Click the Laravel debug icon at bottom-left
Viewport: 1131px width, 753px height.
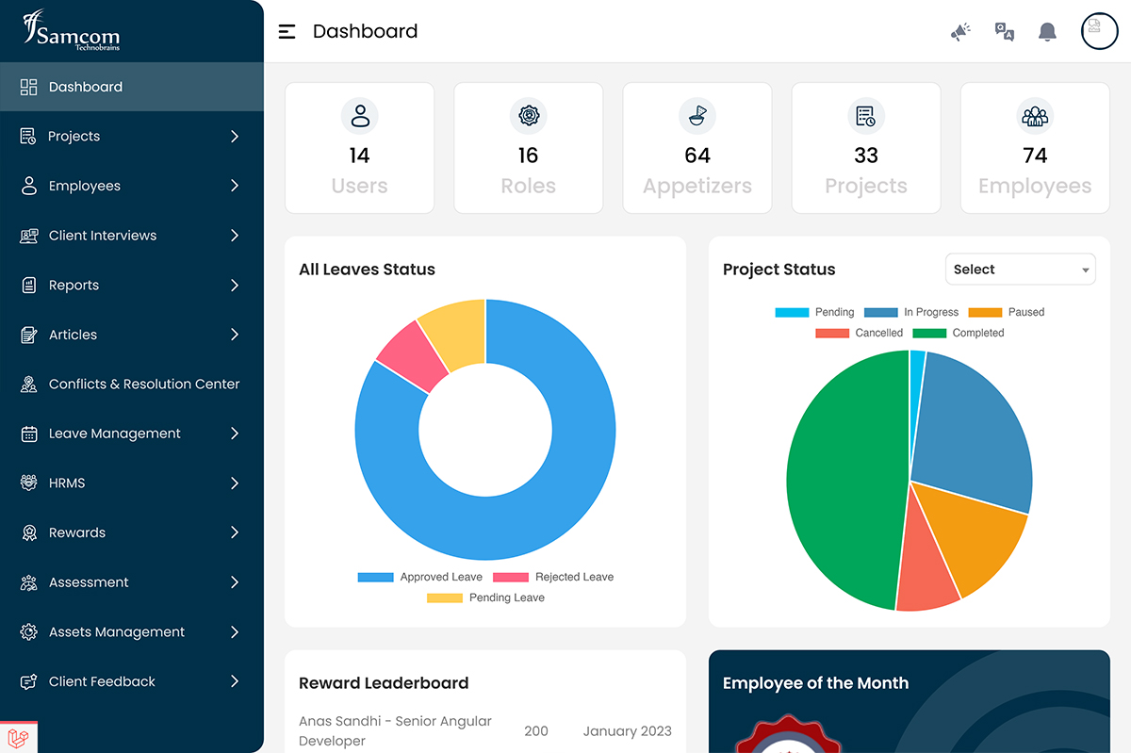point(18,736)
